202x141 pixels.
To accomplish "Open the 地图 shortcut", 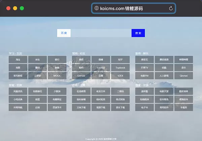I will [x=18, y=67].
